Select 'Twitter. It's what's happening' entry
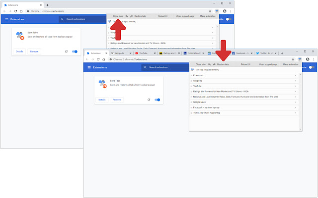The image size is (318, 198). point(244,113)
